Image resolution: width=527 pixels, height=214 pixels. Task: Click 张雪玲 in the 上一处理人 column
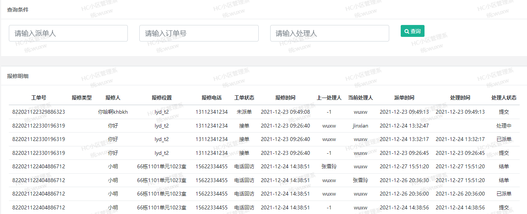[x=329, y=166]
